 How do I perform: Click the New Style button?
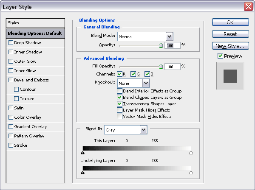[230, 46]
